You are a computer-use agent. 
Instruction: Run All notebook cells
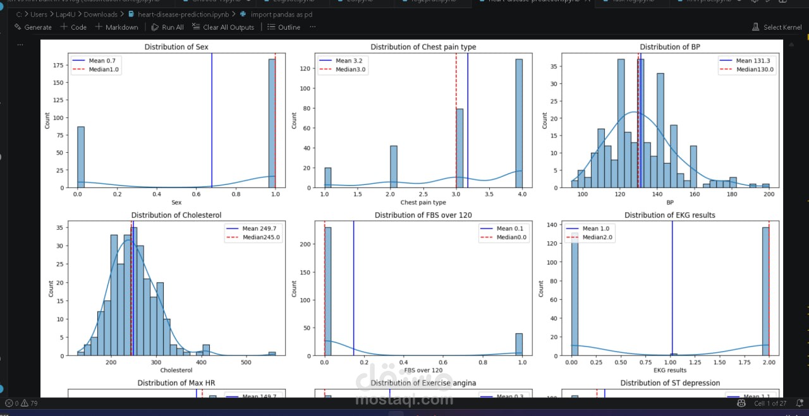(167, 27)
